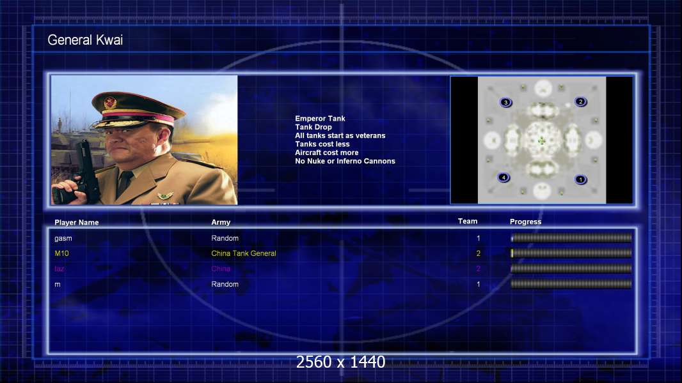Click team number in gasm's row

click(x=479, y=238)
